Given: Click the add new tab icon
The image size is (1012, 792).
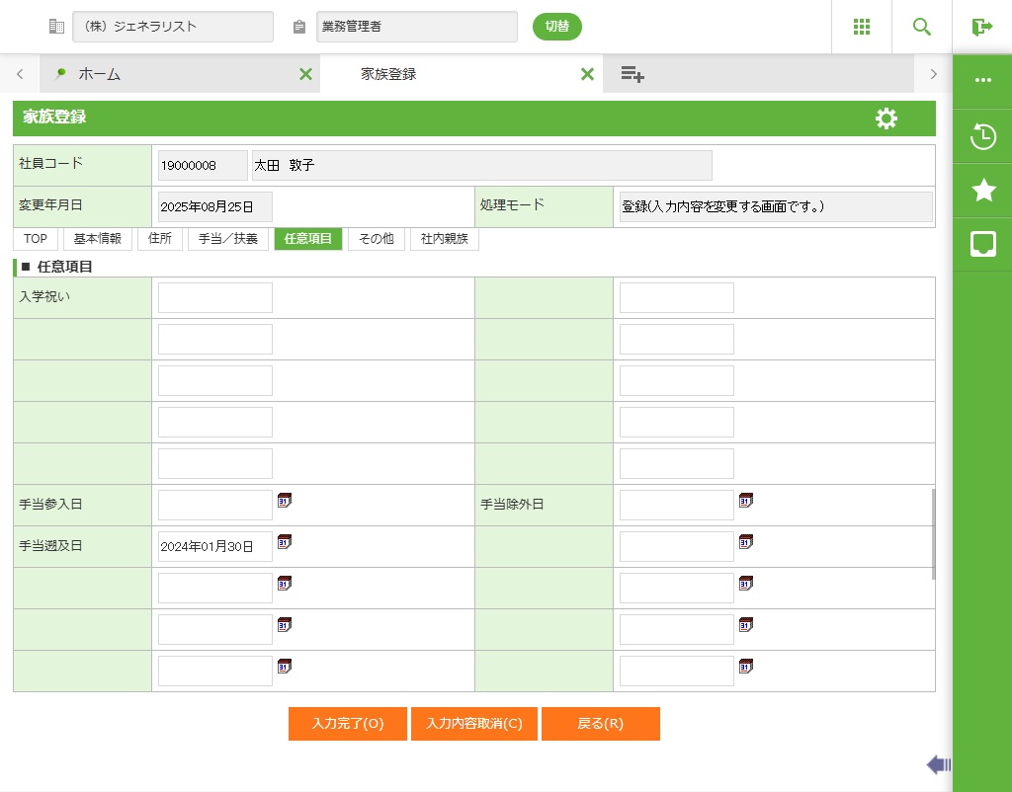Looking at the screenshot, I should 632,74.
